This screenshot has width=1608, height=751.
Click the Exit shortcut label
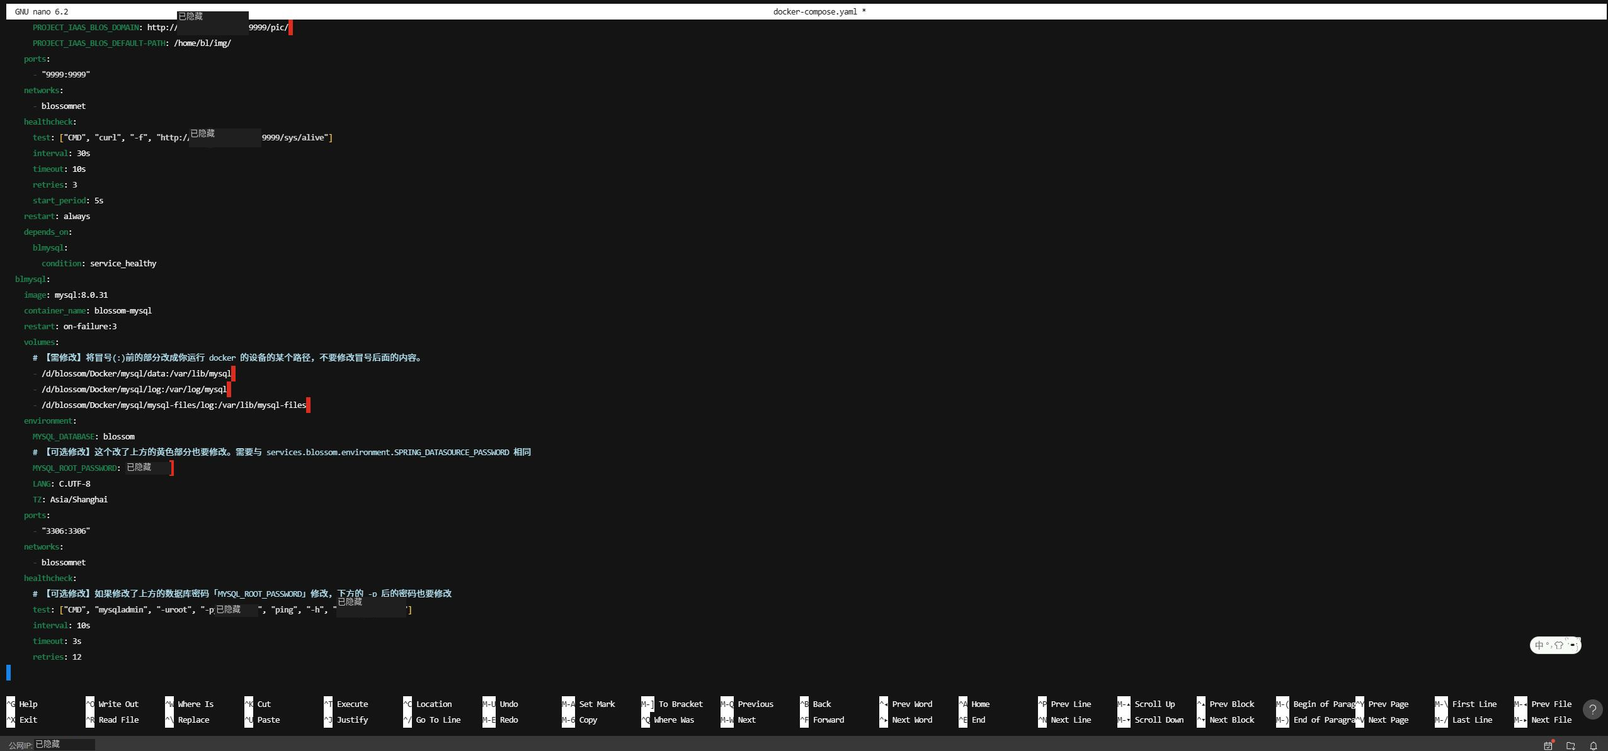(28, 720)
